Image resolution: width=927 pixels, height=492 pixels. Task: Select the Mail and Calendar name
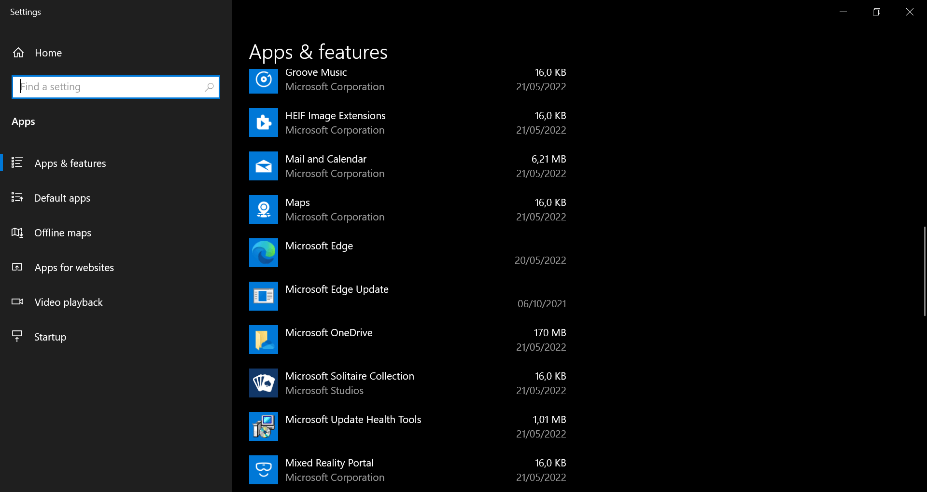(x=326, y=159)
